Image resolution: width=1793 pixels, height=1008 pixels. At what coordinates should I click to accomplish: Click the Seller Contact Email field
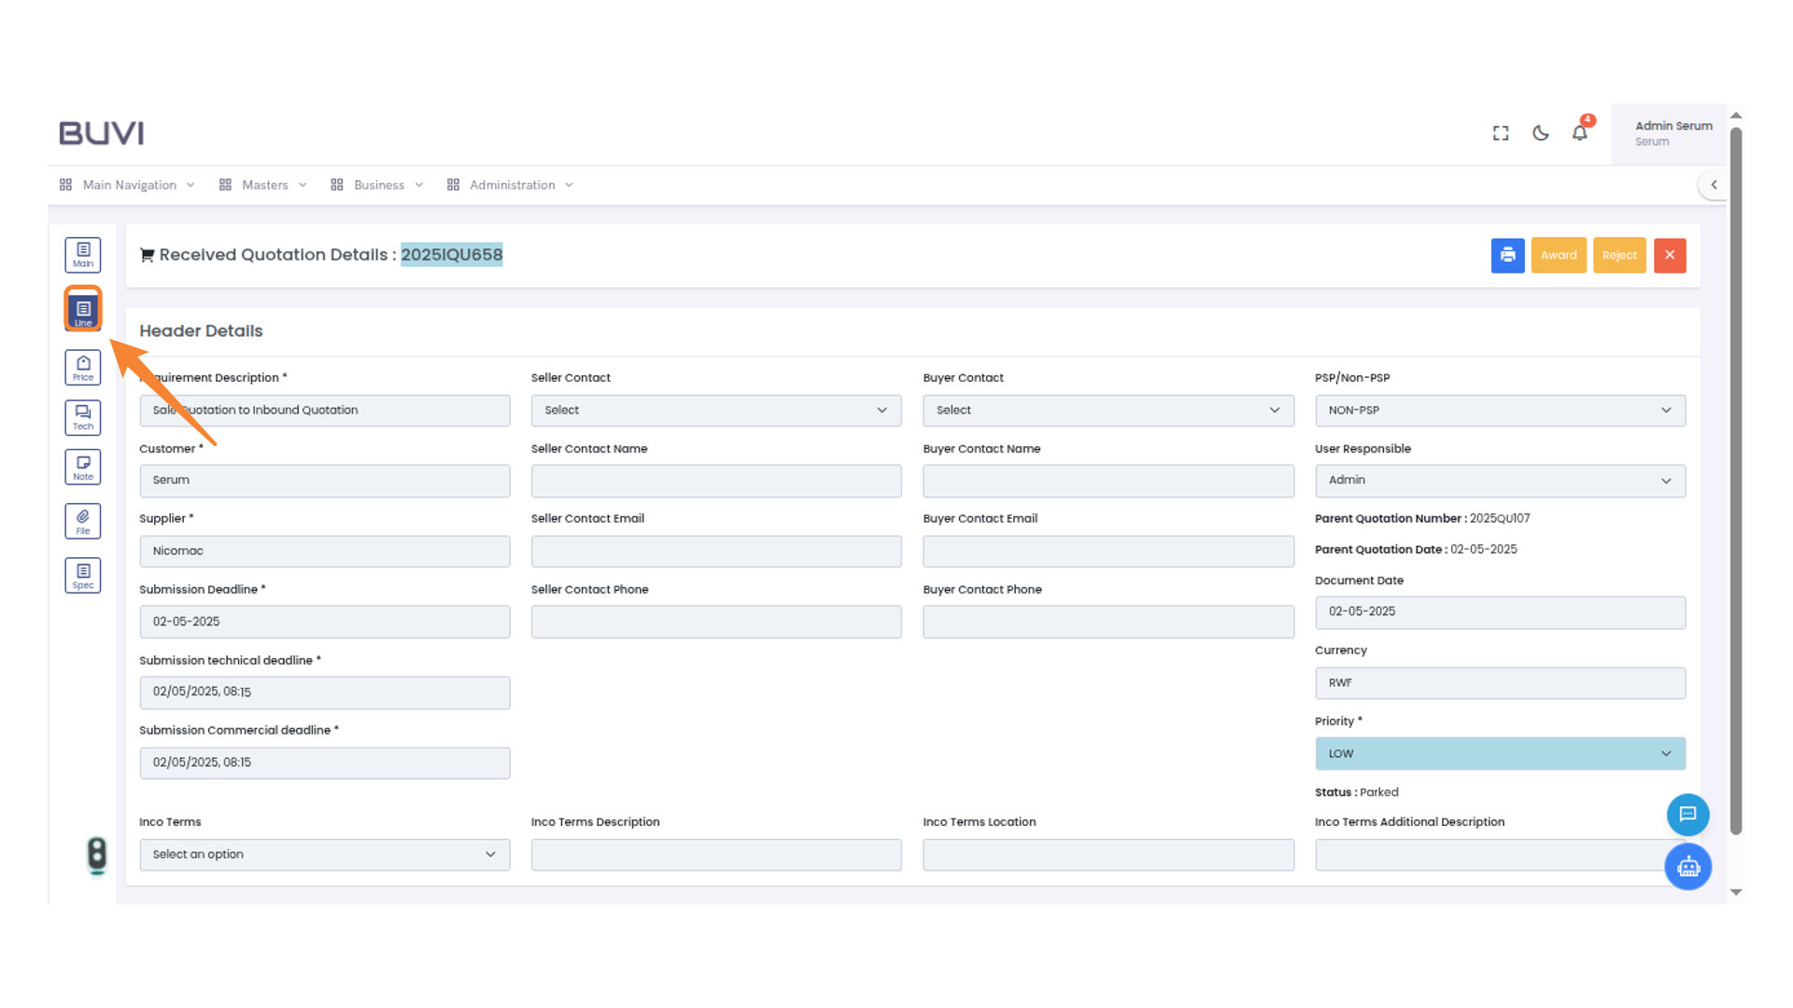click(715, 552)
